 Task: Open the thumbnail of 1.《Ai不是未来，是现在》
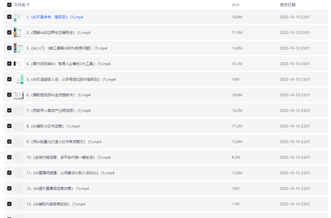[x=19, y=17]
